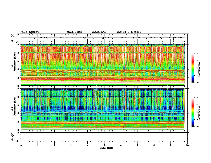Click the ch.1 color scale bar

[x=193, y=68]
